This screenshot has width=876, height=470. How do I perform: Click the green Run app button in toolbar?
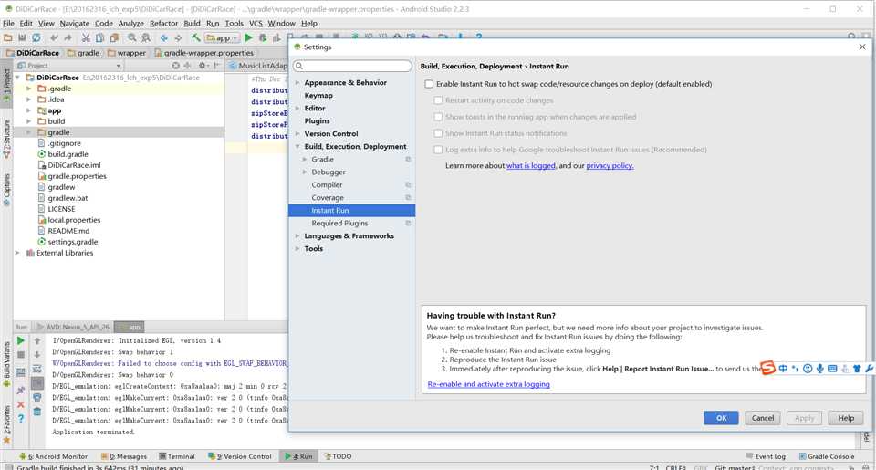click(x=248, y=38)
